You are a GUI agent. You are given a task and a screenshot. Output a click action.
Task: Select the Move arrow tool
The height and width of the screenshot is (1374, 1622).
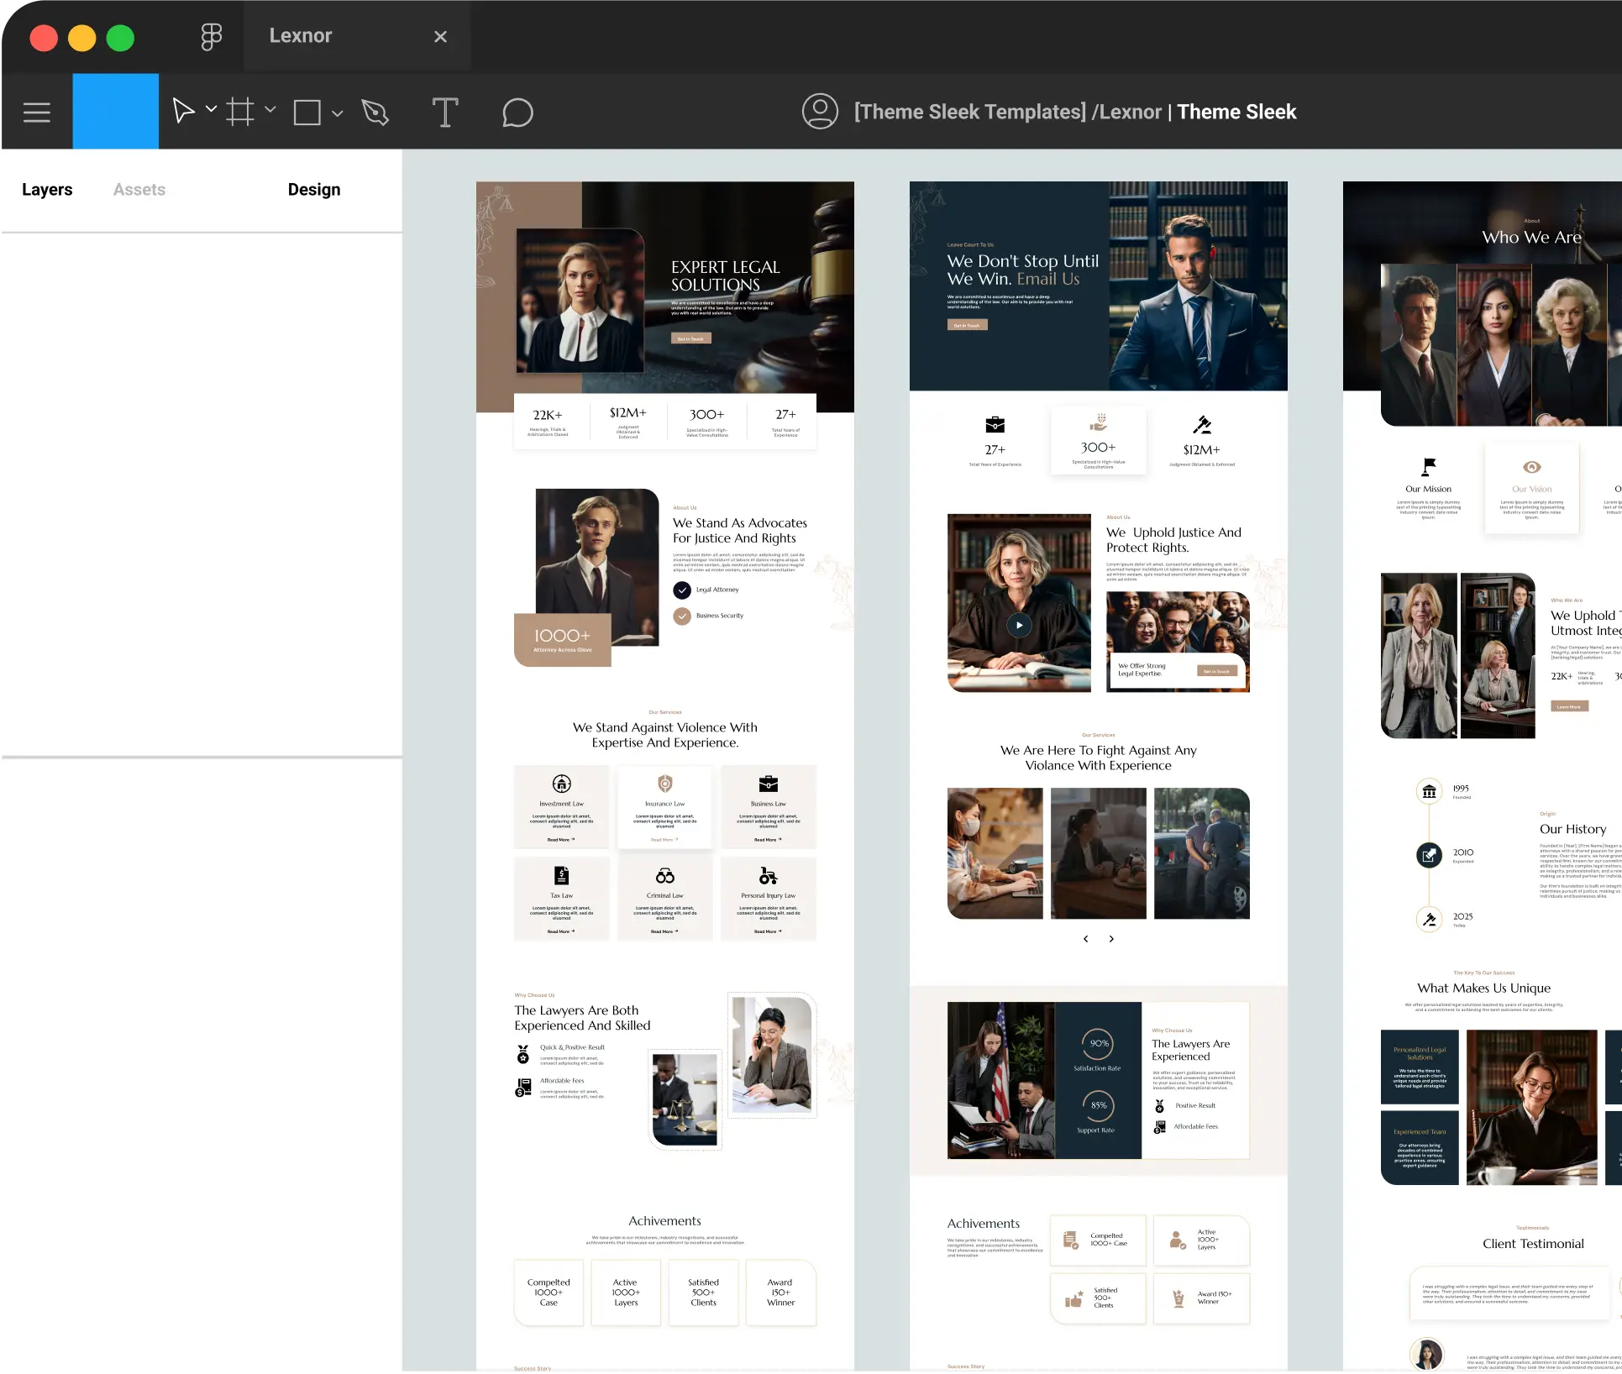point(183,111)
